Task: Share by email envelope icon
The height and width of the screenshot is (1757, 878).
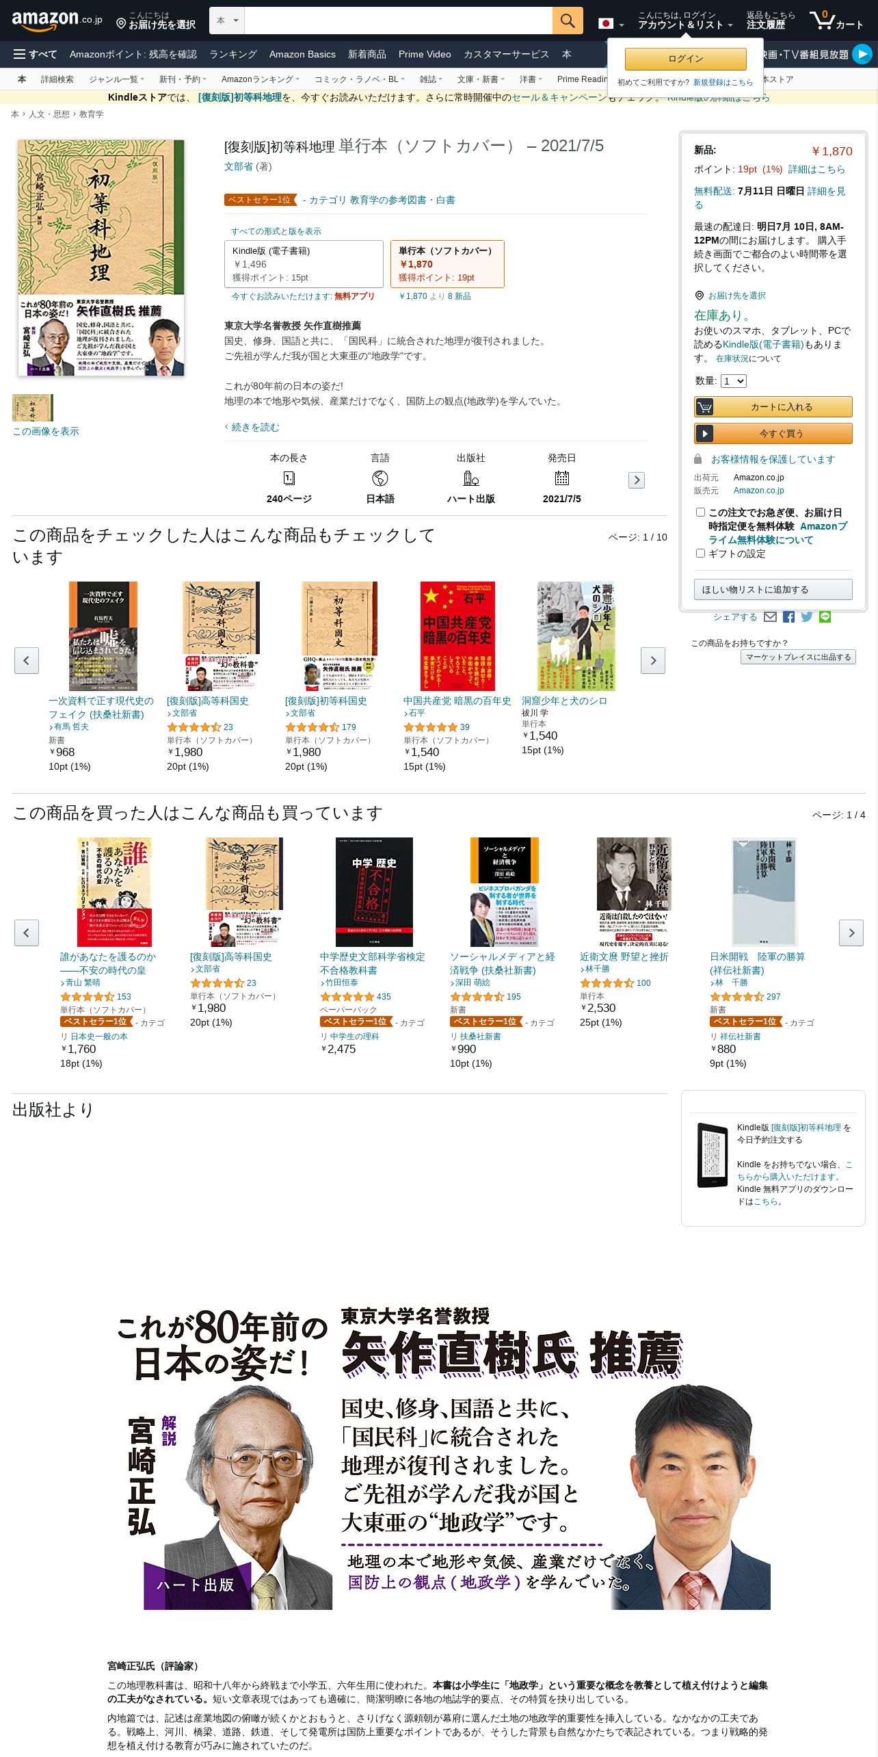Action: pyautogui.click(x=770, y=617)
